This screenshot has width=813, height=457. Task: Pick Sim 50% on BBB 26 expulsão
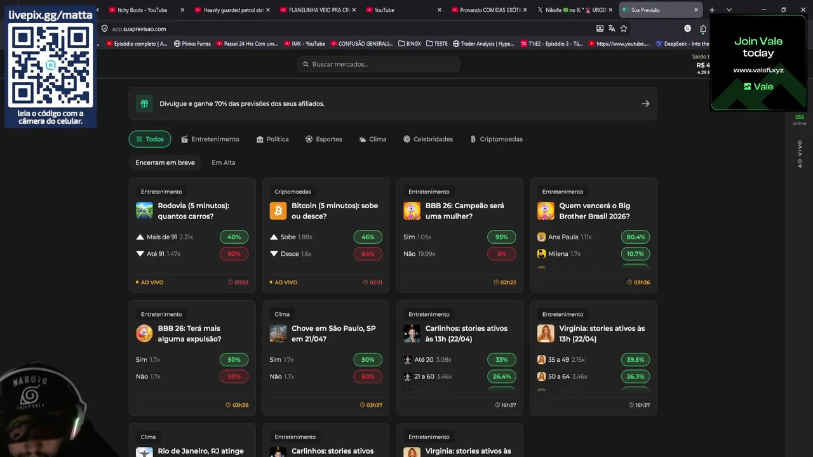(x=234, y=359)
